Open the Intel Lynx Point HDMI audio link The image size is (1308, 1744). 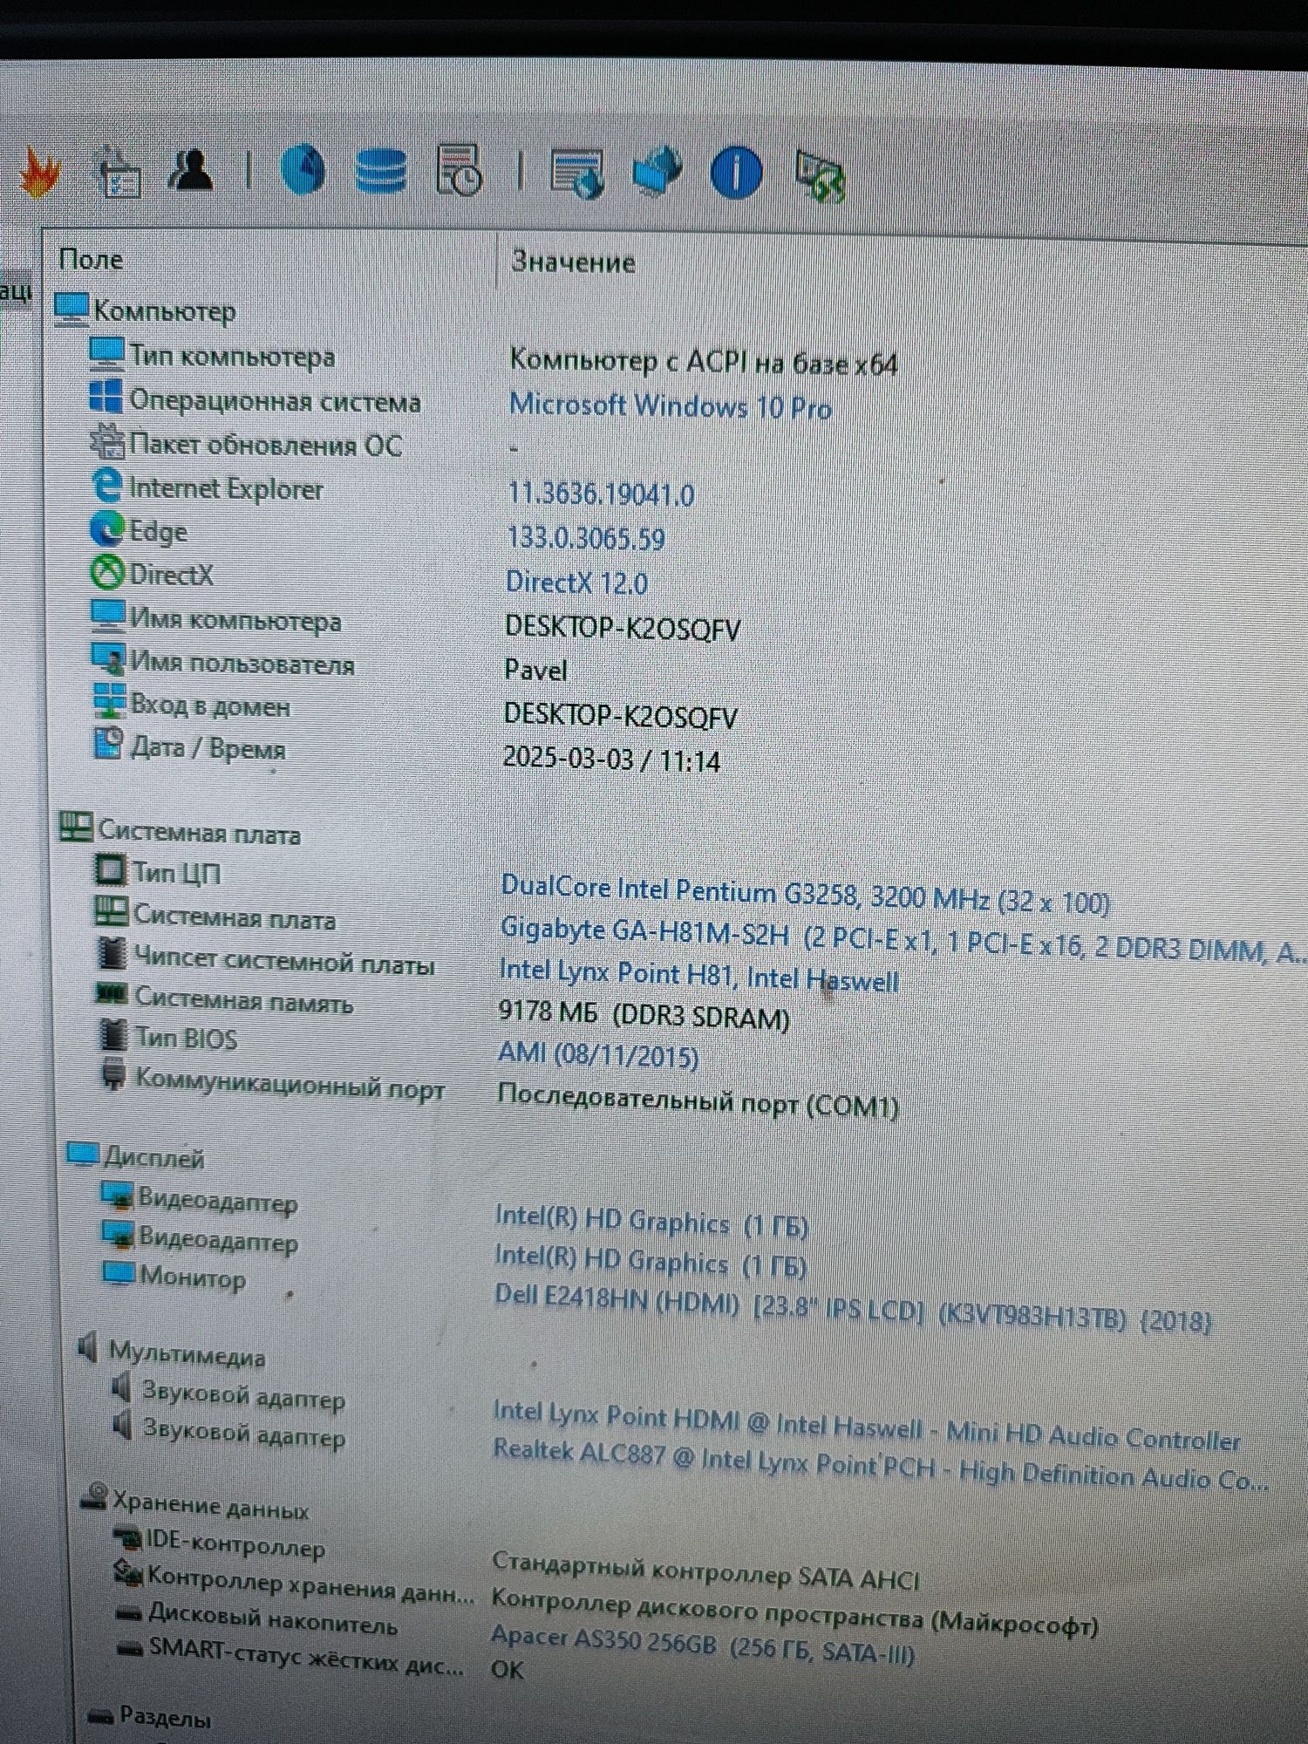pyautogui.click(x=867, y=1426)
